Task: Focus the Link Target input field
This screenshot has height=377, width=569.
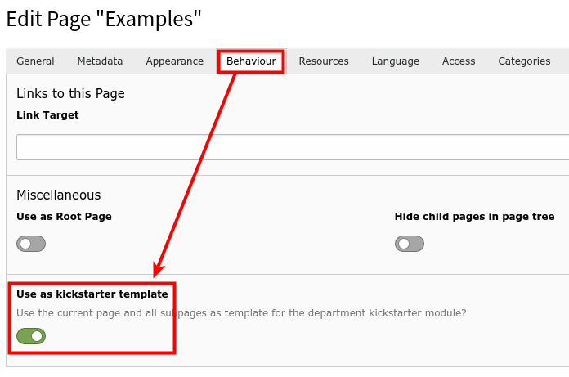Action: coord(292,147)
